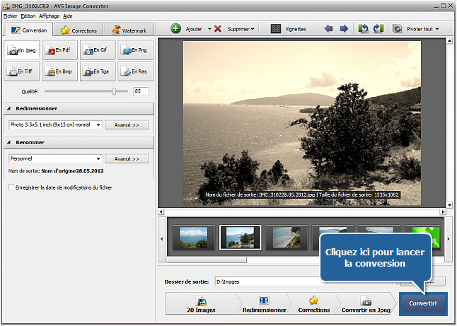Choose En Pdf output format
457x326 pixels.
(x=60, y=50)
